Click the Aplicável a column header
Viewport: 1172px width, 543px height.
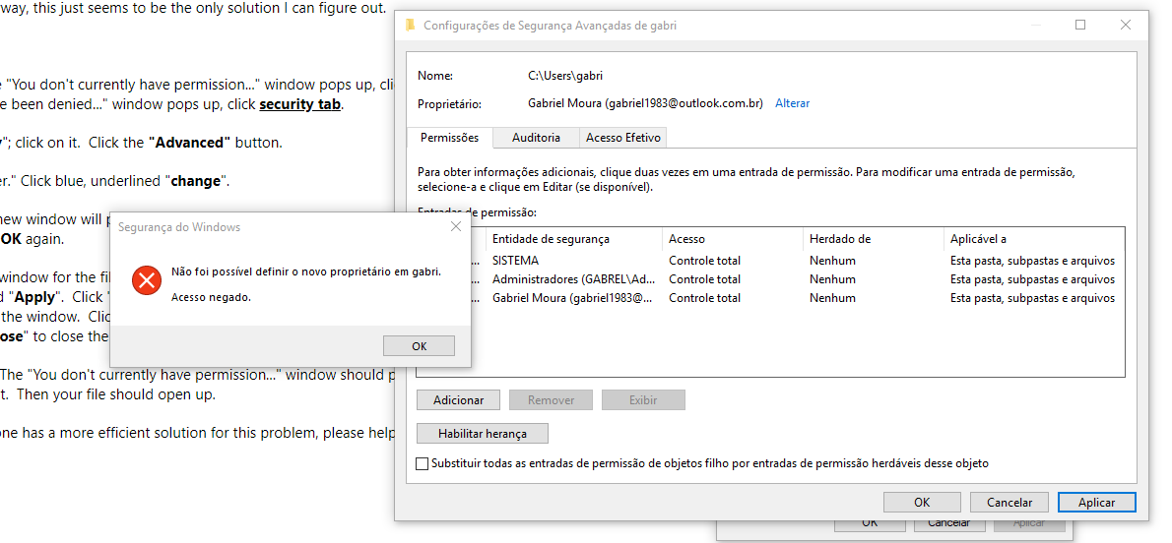click(1034, 239)
